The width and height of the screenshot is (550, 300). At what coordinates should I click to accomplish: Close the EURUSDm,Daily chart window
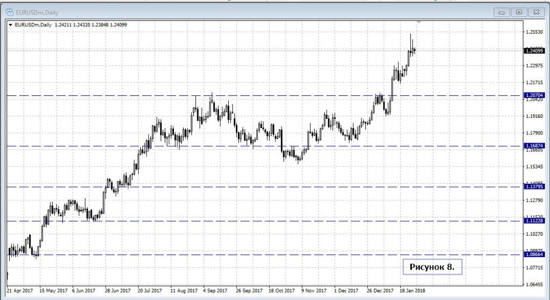[535, 11]
